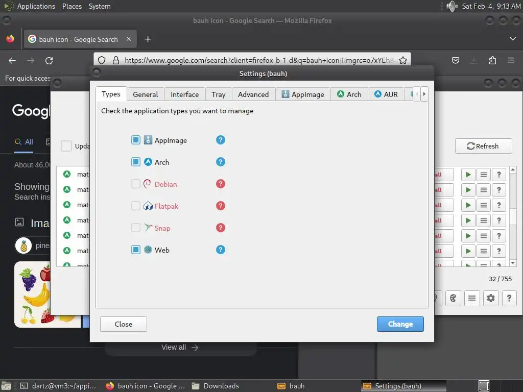
Task: Expand Firefox list all tabs chevron
Action: (513, 39)
